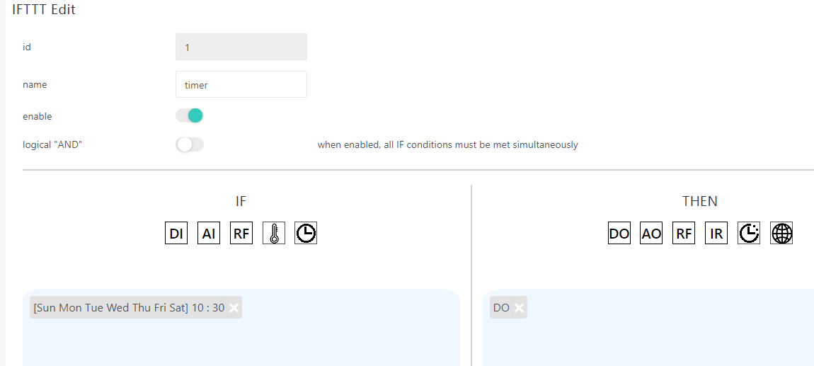Remove the DO action tag
814x366 pixels.
click(x=519, y=308)
